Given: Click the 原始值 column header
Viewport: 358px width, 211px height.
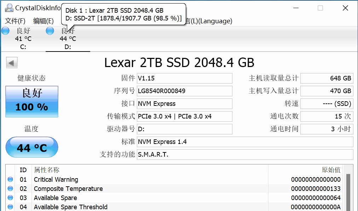Looking at the screenshot, I should point(306,170).
